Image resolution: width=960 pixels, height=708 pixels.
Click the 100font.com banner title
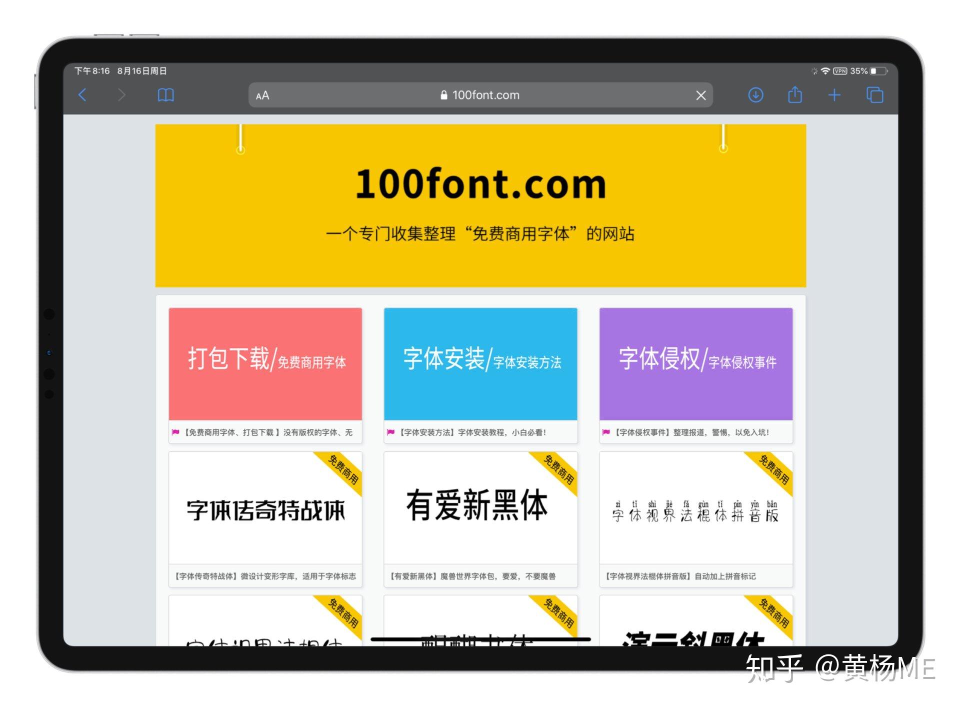[x=480, y=184]
